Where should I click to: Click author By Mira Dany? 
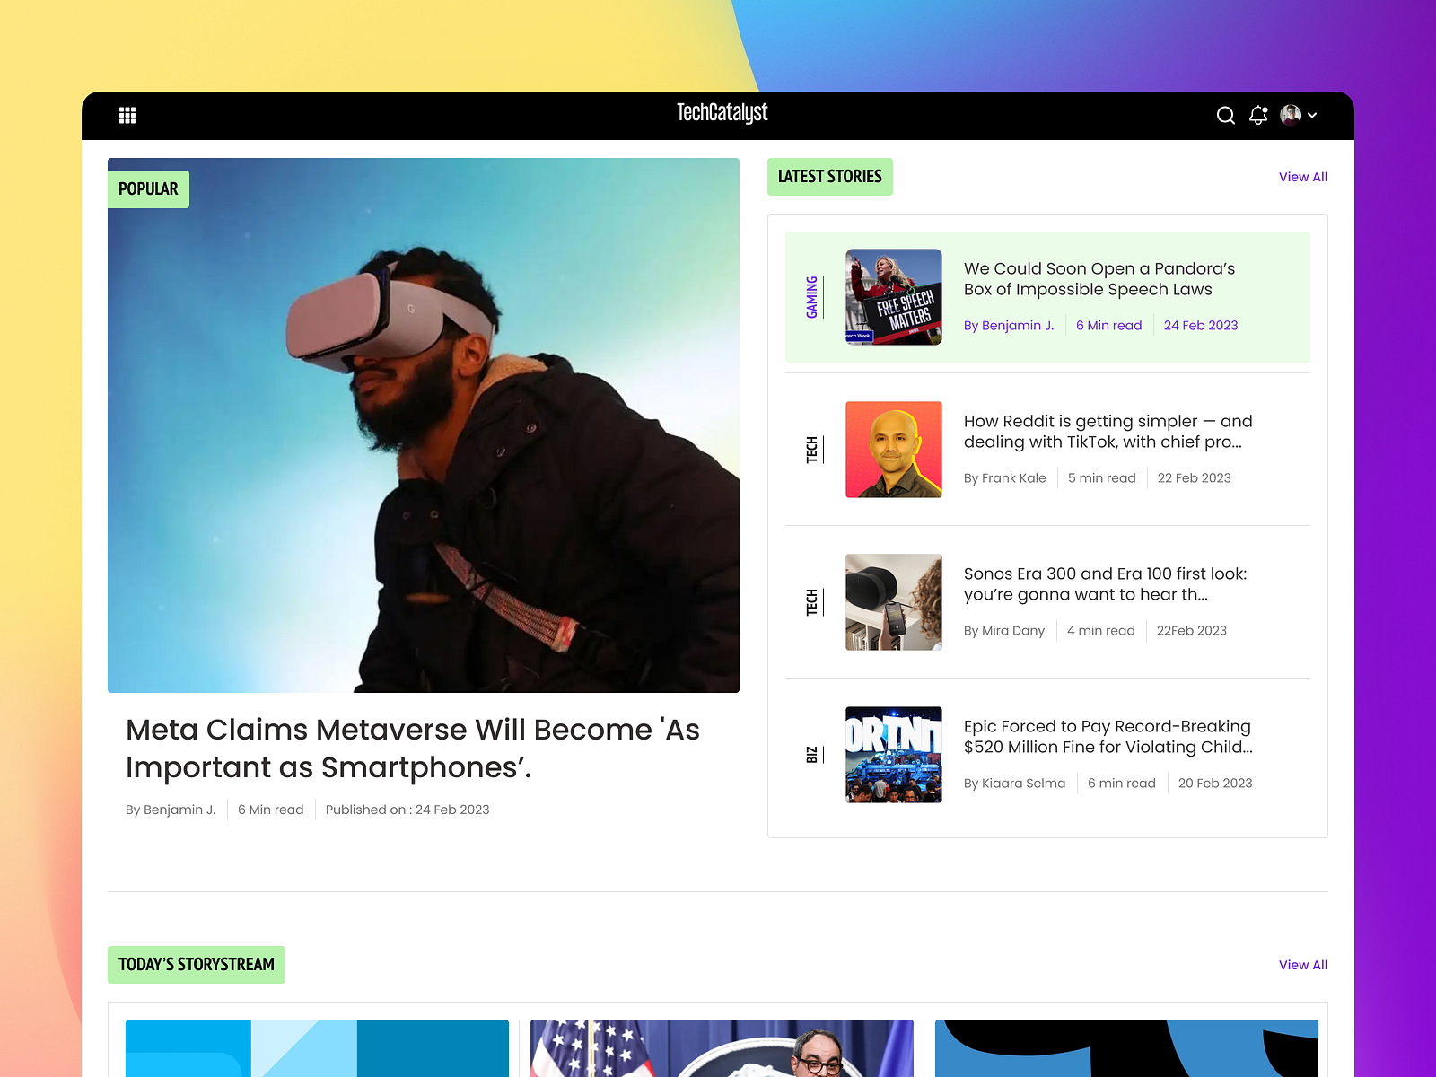pyautogui.click(x=1004, y=631)
